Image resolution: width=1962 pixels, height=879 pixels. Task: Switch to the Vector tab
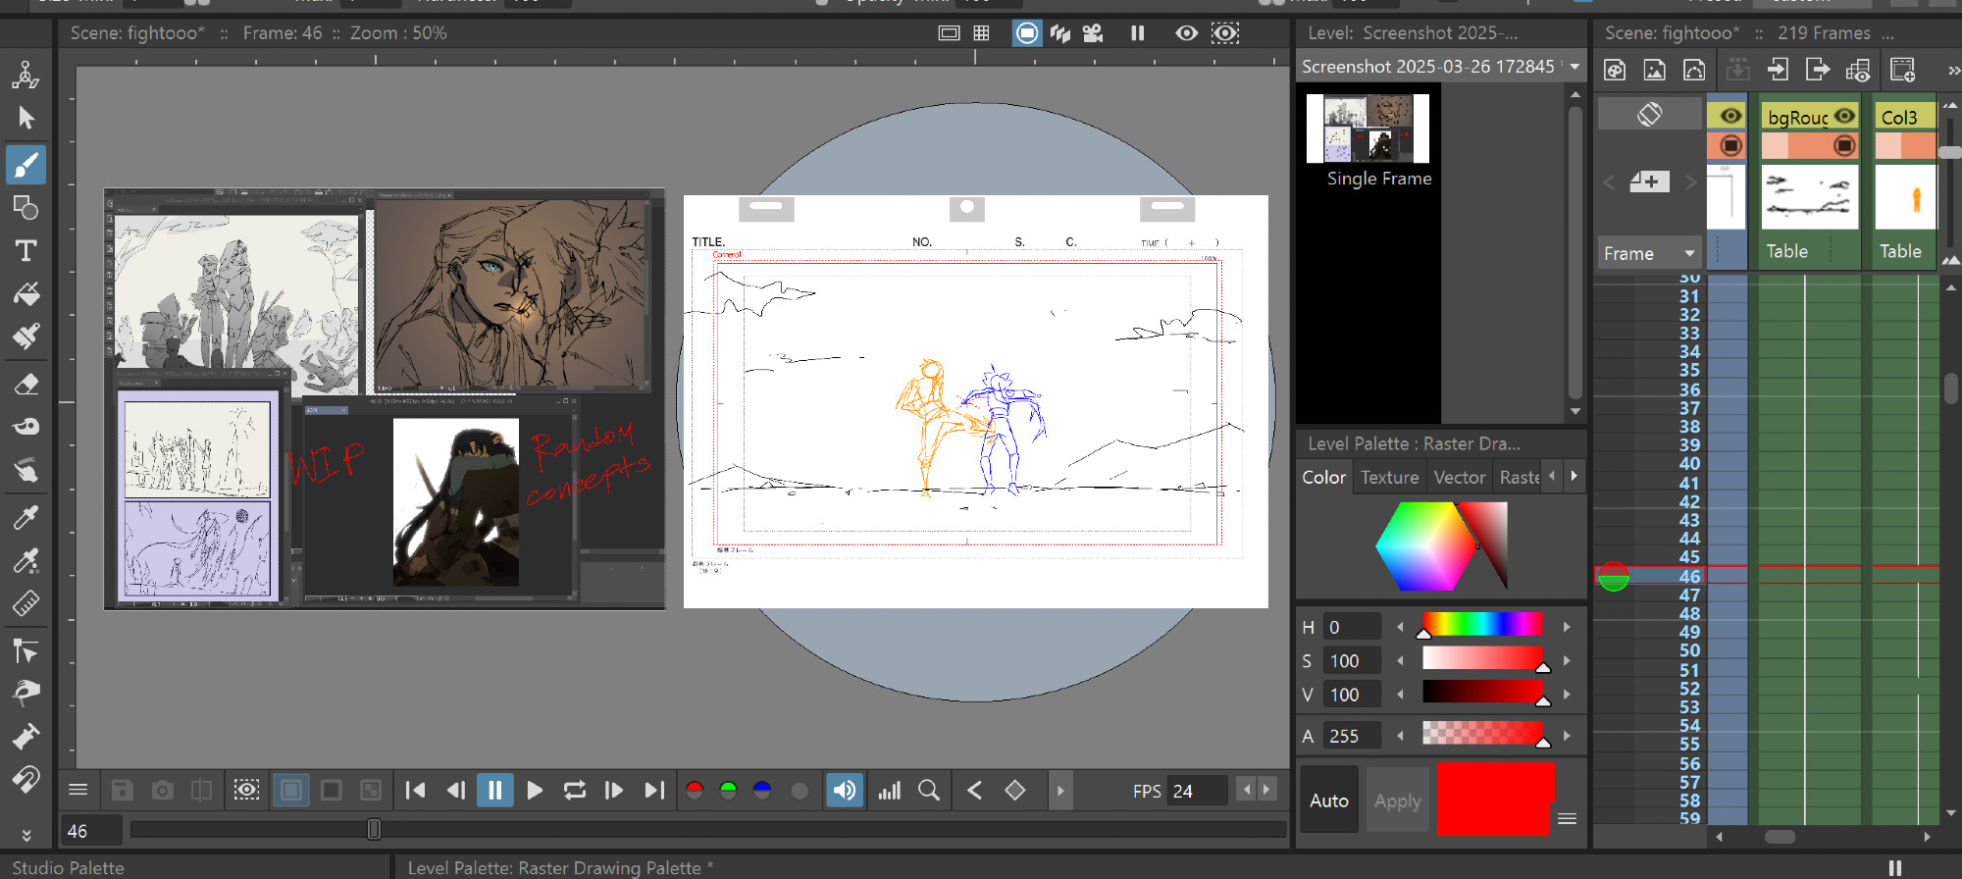pyautogui.click(x=1460, y=477)
